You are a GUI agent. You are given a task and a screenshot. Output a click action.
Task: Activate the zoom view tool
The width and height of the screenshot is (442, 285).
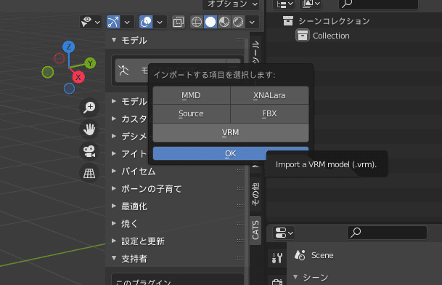click(89, 108)
